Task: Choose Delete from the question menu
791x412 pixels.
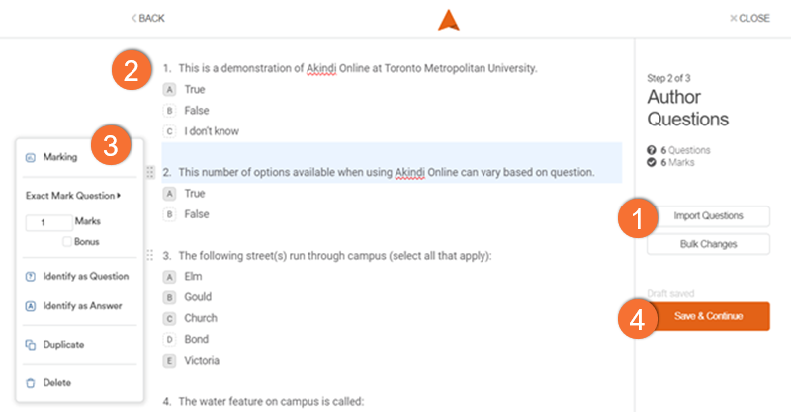Action: tap(56, 382)
